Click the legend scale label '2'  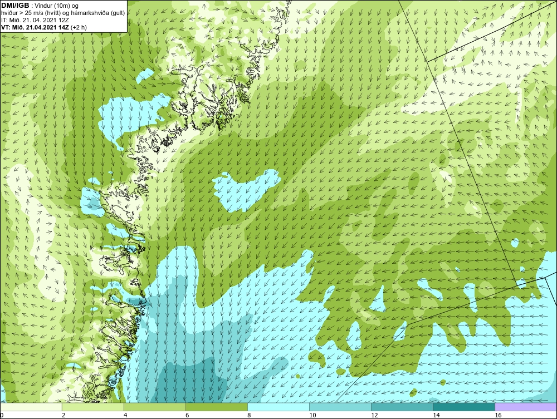pos(63,415)
